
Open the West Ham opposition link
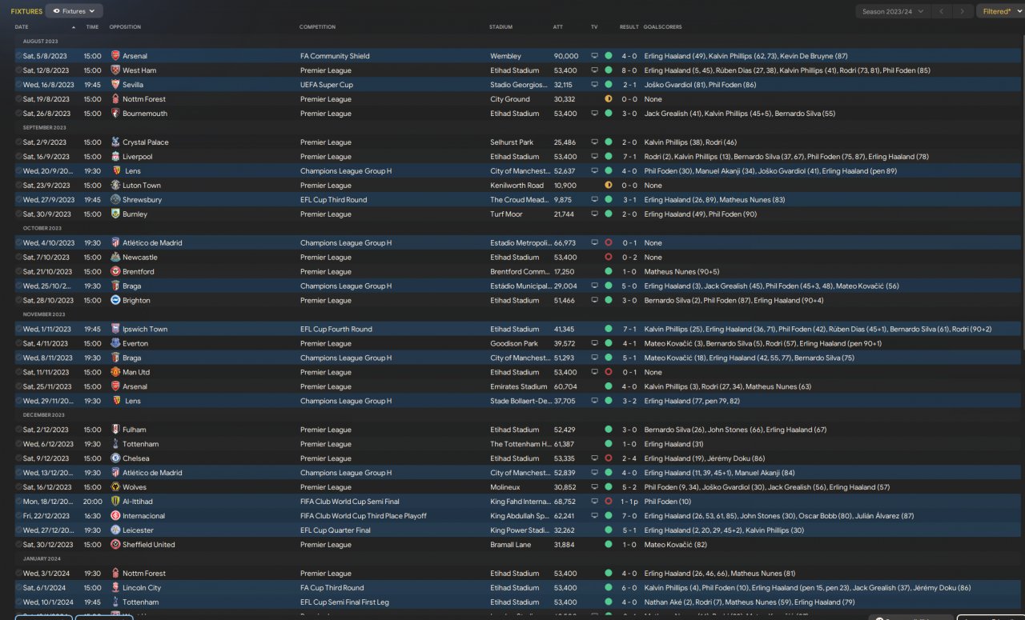[x=139, y=70]
